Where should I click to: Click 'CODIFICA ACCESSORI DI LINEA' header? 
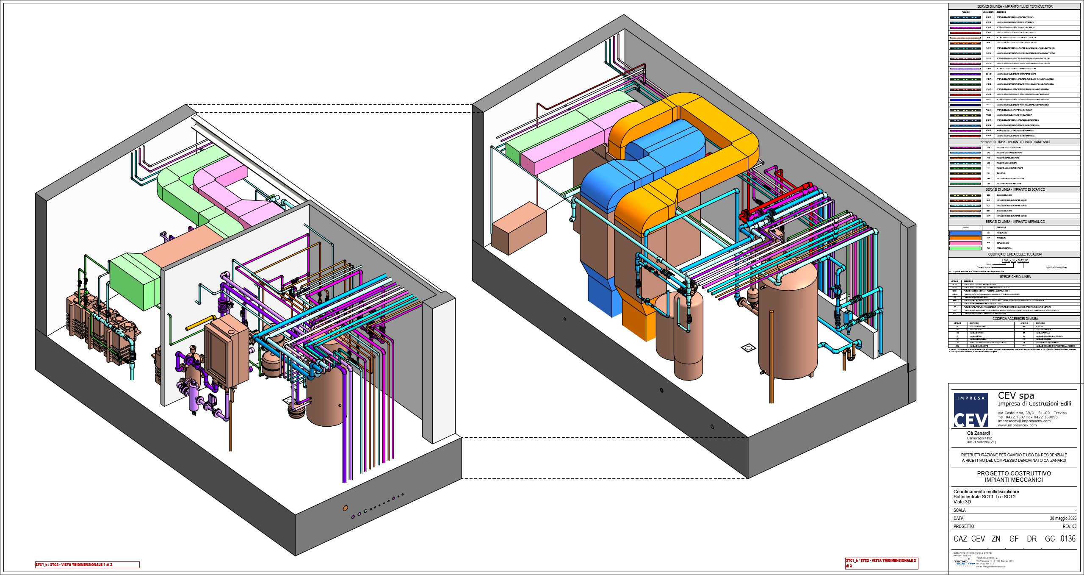click(1015, 319)
